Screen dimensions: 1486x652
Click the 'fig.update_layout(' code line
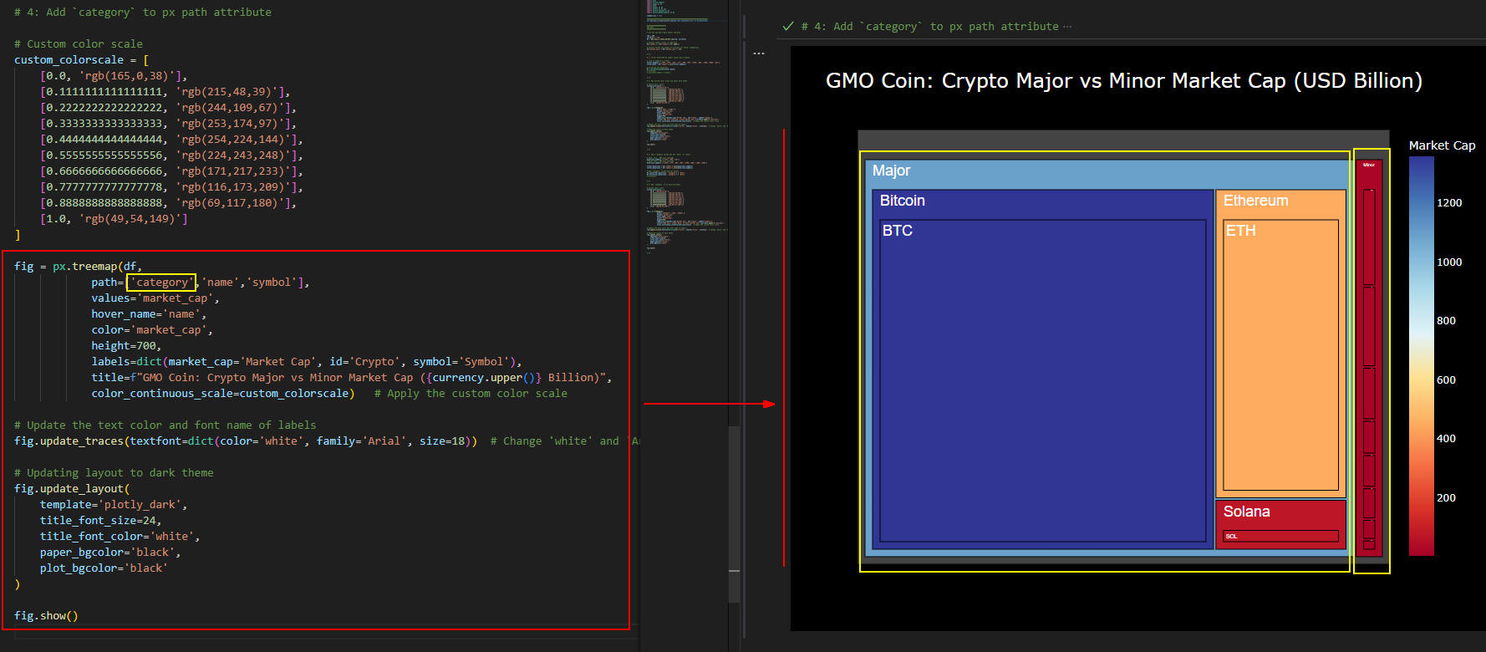point(72,489)
